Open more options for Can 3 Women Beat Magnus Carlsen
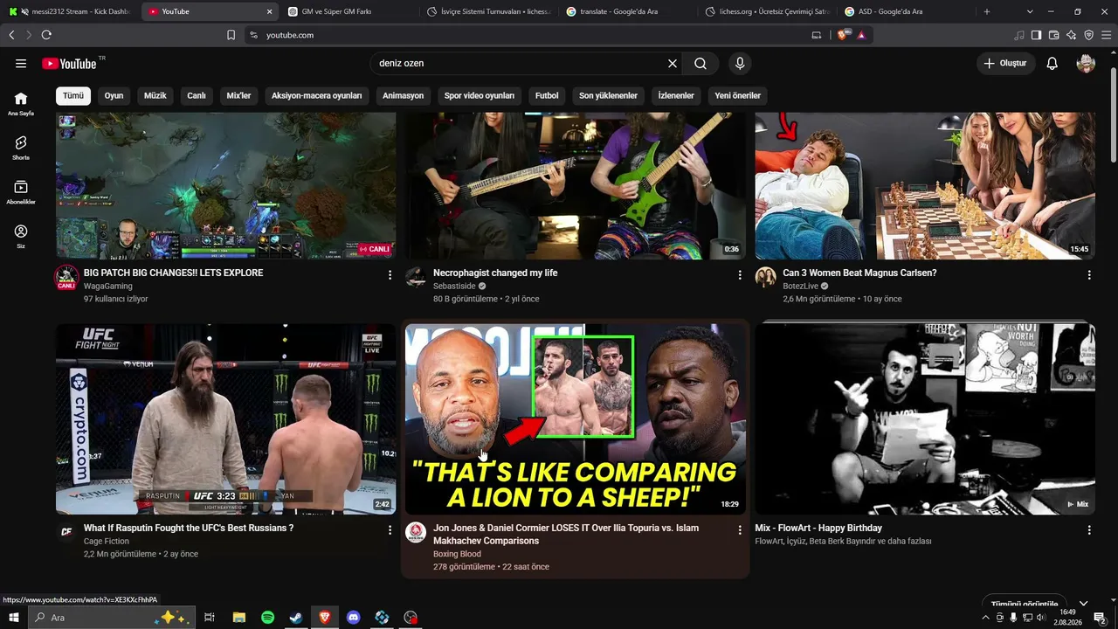This screenshot has width=1118, height=629. 1089,275
